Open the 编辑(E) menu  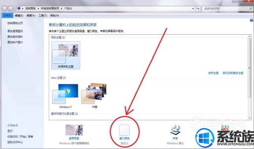click(x=19, y=16)
